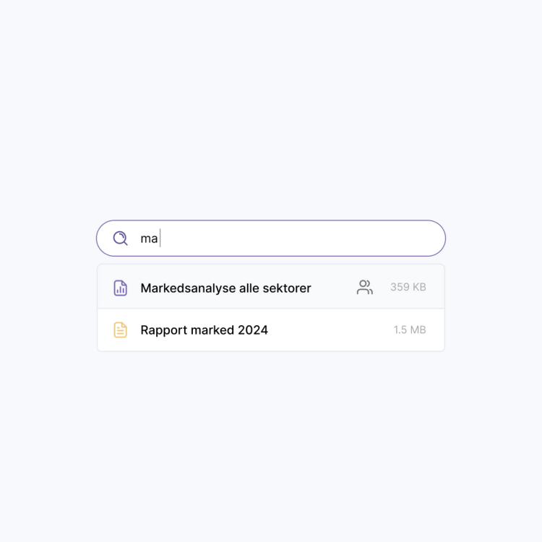542x542 pixels.
Task: Click the purple chart file icon
Action: point(121,288)
